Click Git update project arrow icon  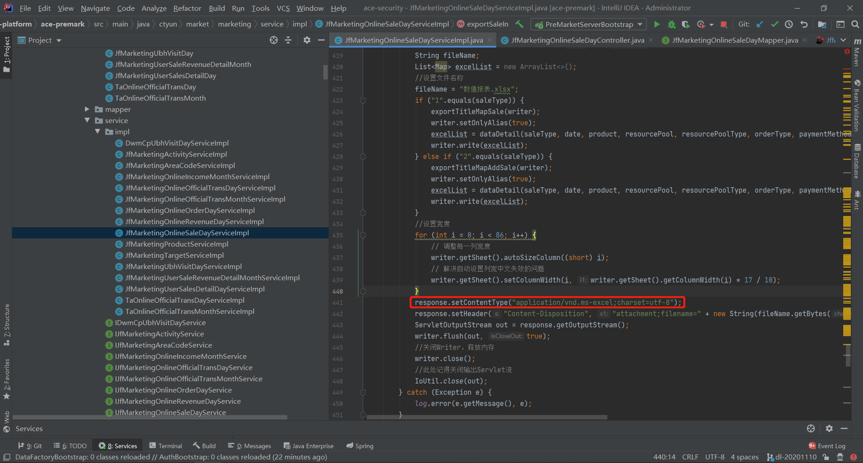coord(760,24)
